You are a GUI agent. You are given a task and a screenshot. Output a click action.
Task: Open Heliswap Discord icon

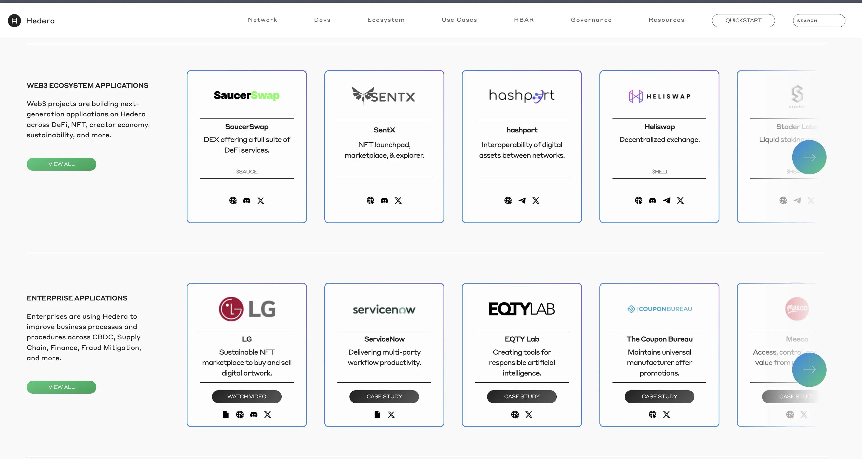pyautogui.click(x=652, y=201)
